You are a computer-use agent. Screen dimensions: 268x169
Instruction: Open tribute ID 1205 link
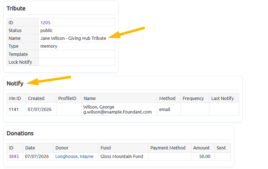click(x=45, y=22)
